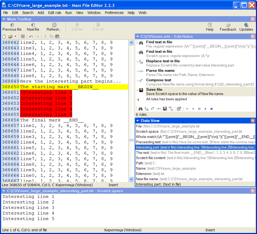Create a new document with blank page icon

4,36
